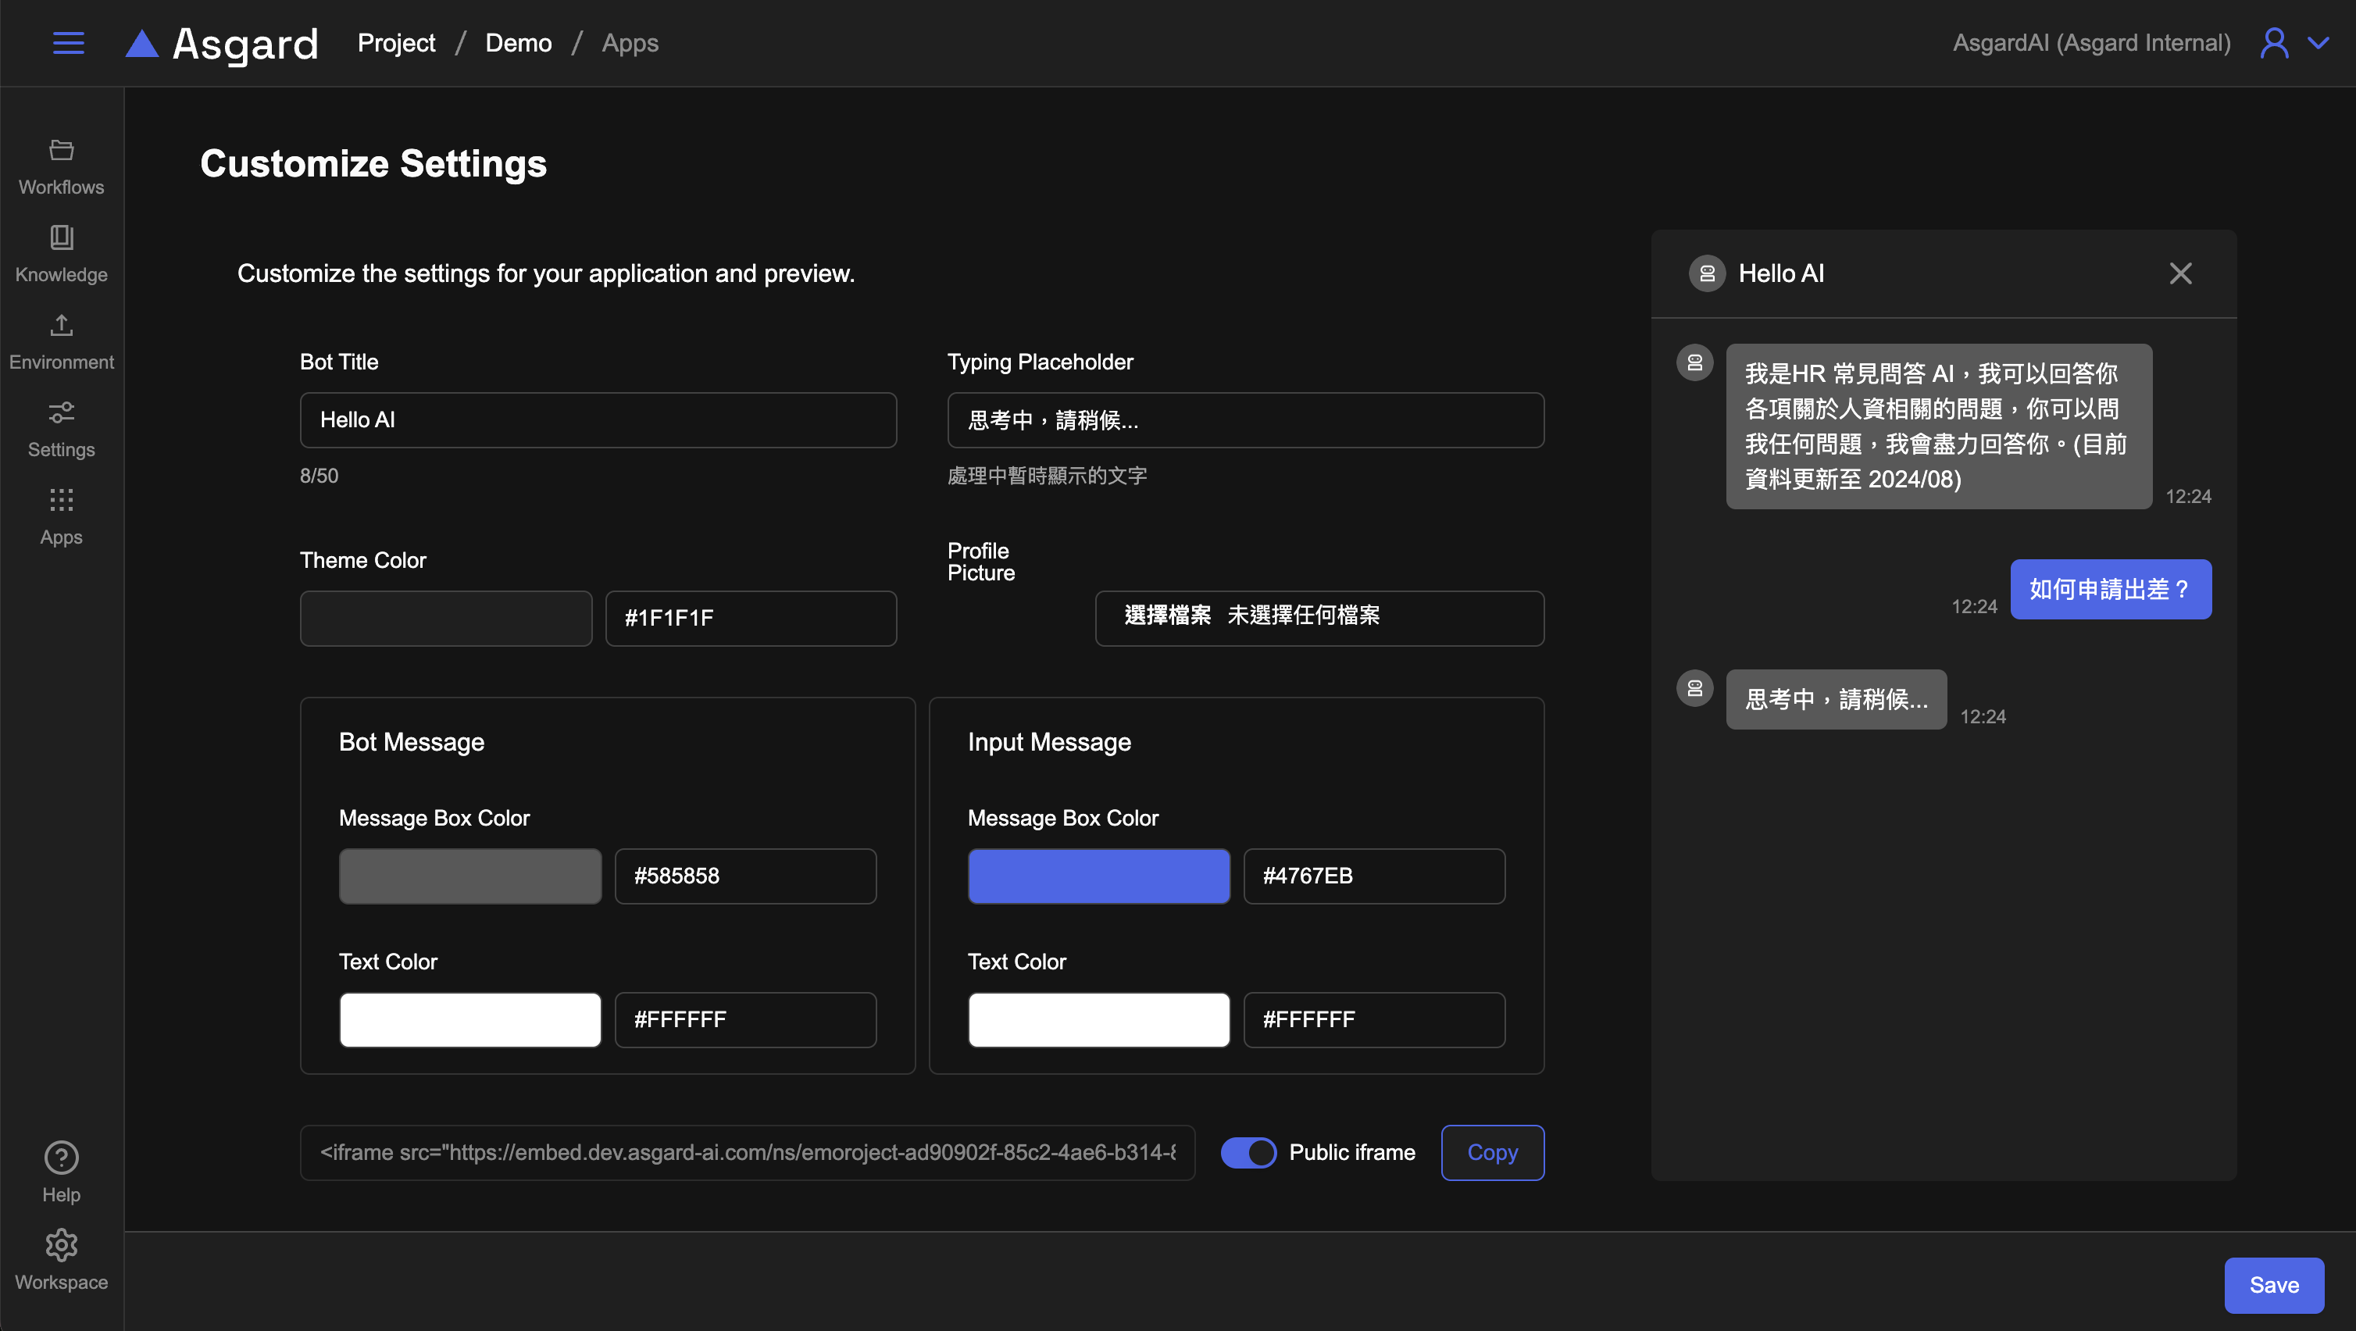2356x1331 pixels.
Task: Open Workspace gear icon
Action: coord(61,1245)
